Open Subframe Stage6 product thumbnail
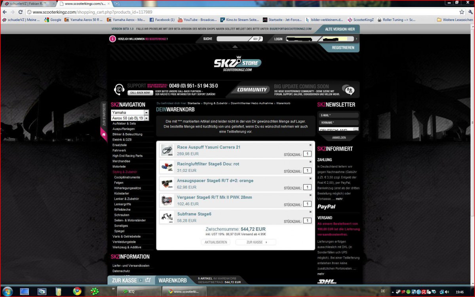The image size is (475, 297). (x=167, y=217)
